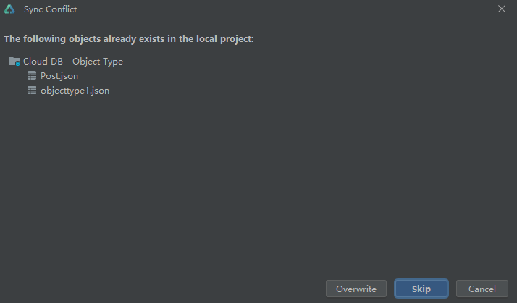Click the app logo in title bar
The height and width of the screenshot is (303, 517).
(9, 9)
